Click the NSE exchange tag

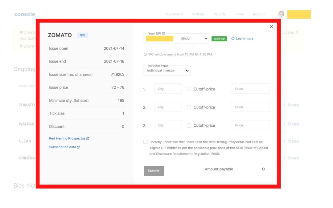point(82,35)
